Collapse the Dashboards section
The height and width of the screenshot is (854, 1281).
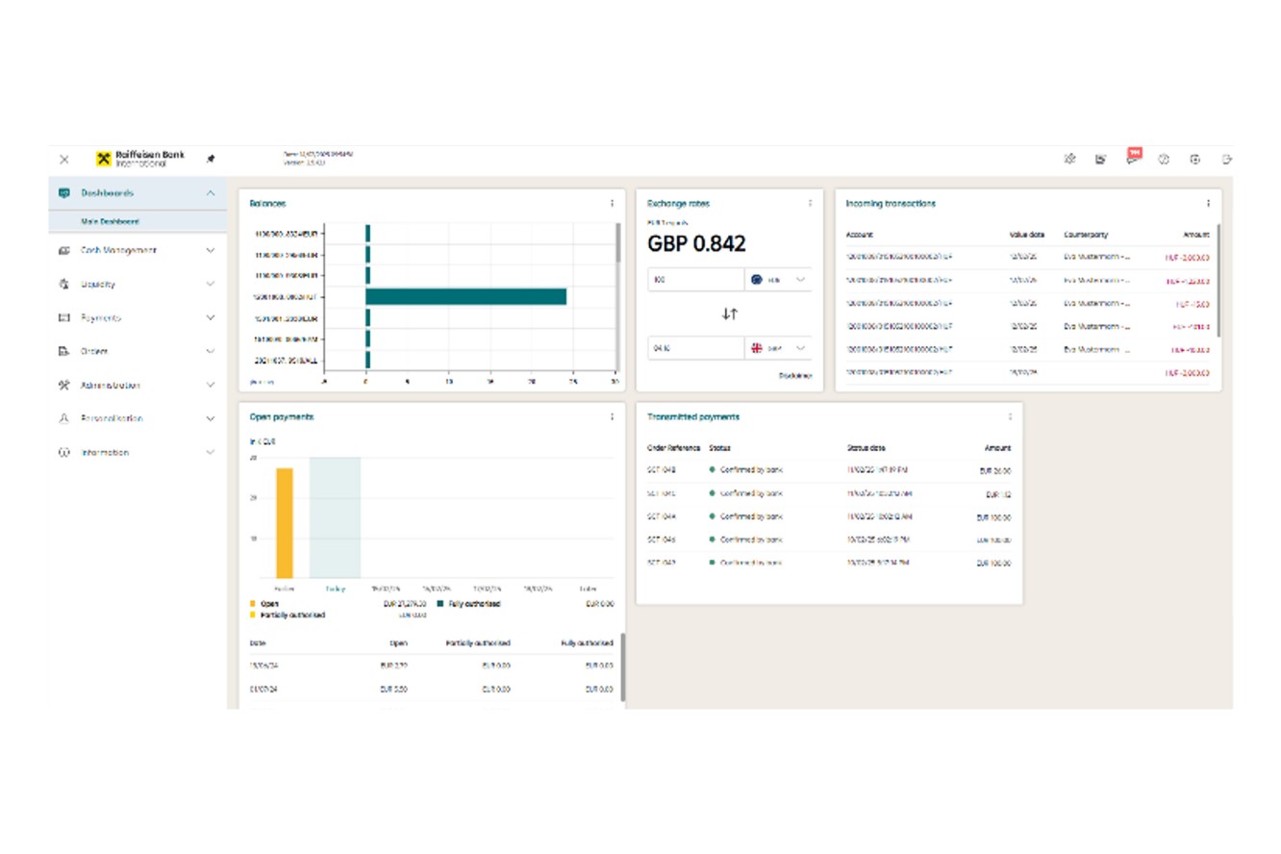(x=210, y=192)
